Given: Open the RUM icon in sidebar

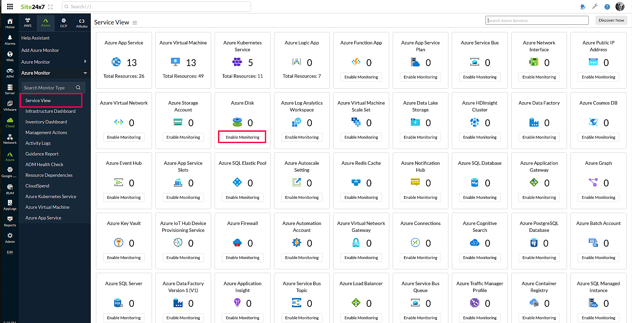Looking at the screenshot, I should click(x=10, y=189).
